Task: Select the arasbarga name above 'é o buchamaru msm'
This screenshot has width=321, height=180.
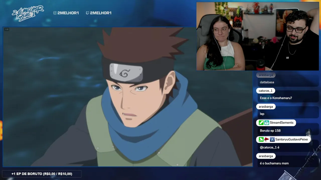Action: tap(266, 156)
